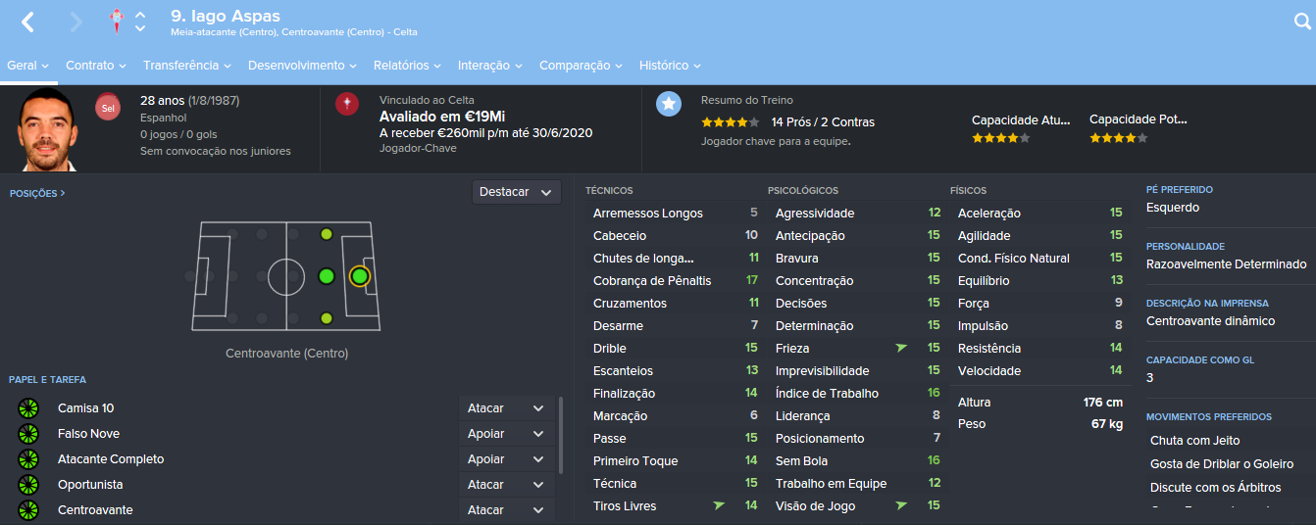Click the Celta club badge in header

pyautogui.click(x=118, y=21)
